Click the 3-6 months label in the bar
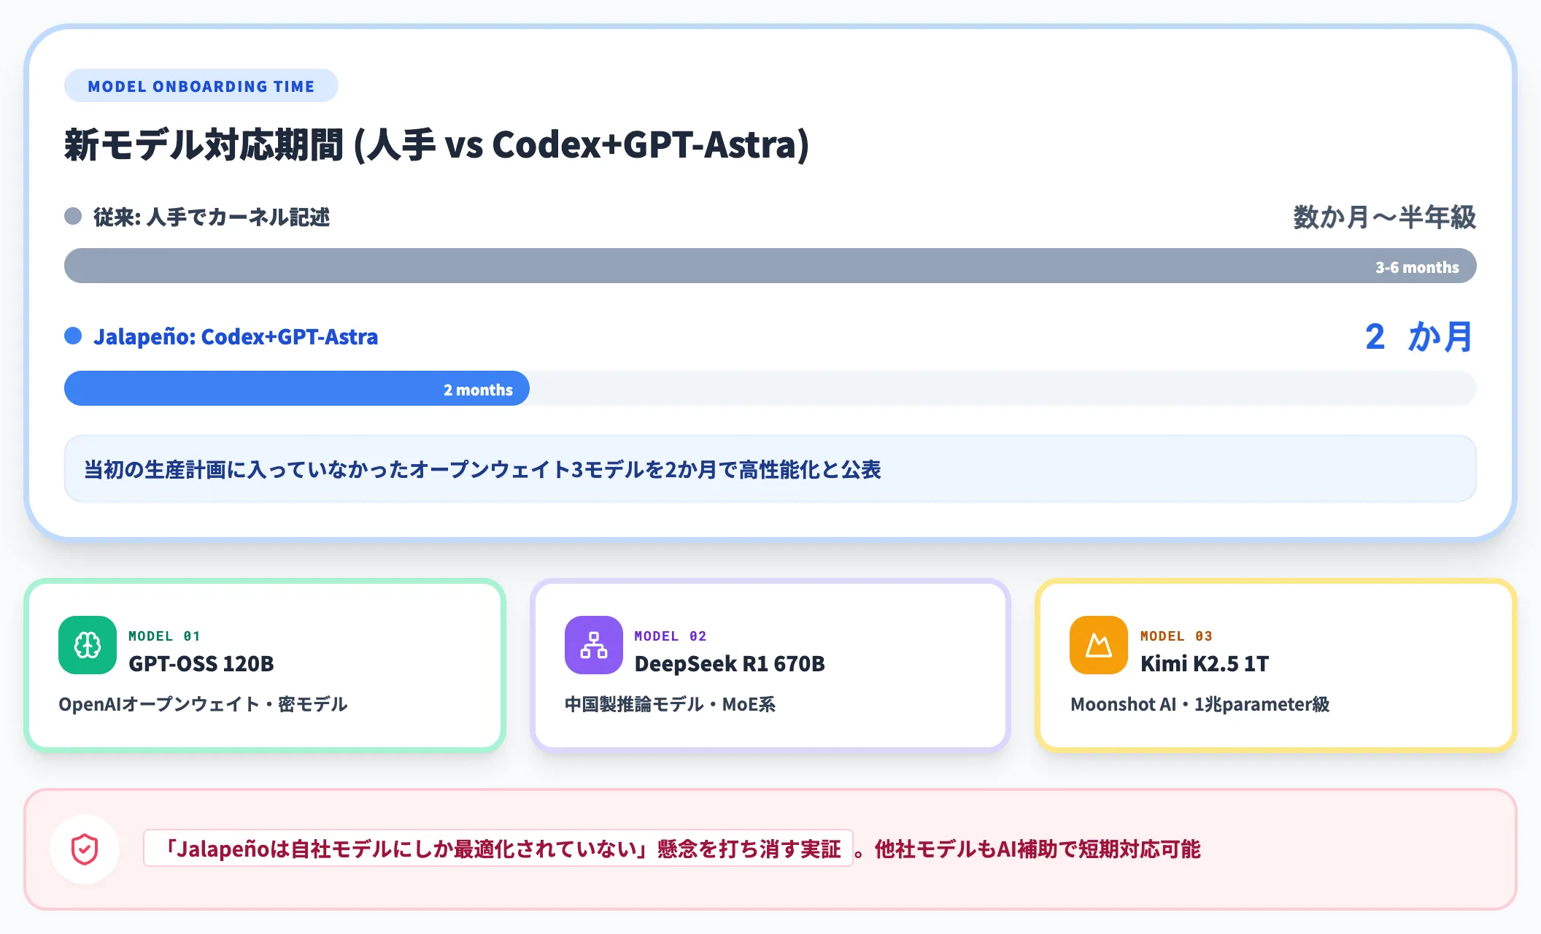 pos(1417,267)
